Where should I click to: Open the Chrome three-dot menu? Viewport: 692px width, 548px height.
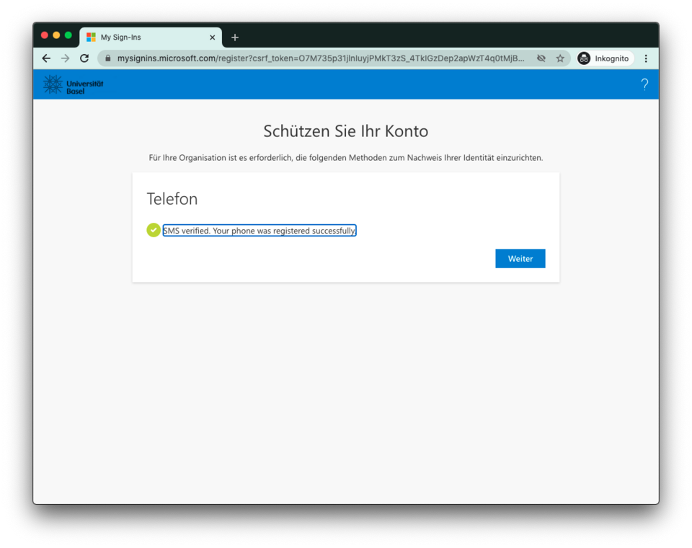pyautogui.click(x=646, y=58)
